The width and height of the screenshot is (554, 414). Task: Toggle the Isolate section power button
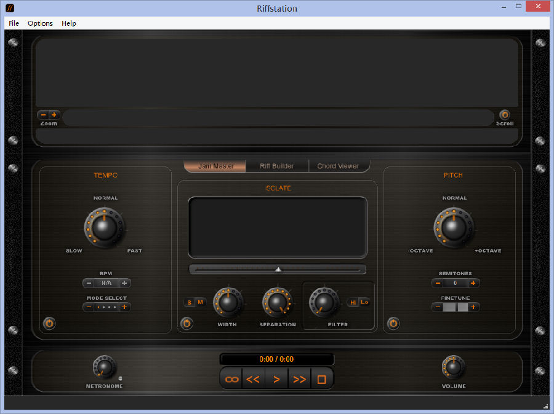point(187,323)
